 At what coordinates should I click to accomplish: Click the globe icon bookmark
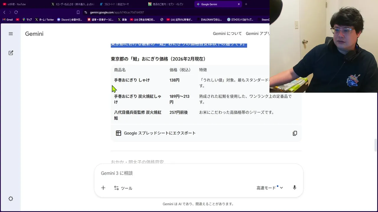pyautogui.click(x=162, y=20)
